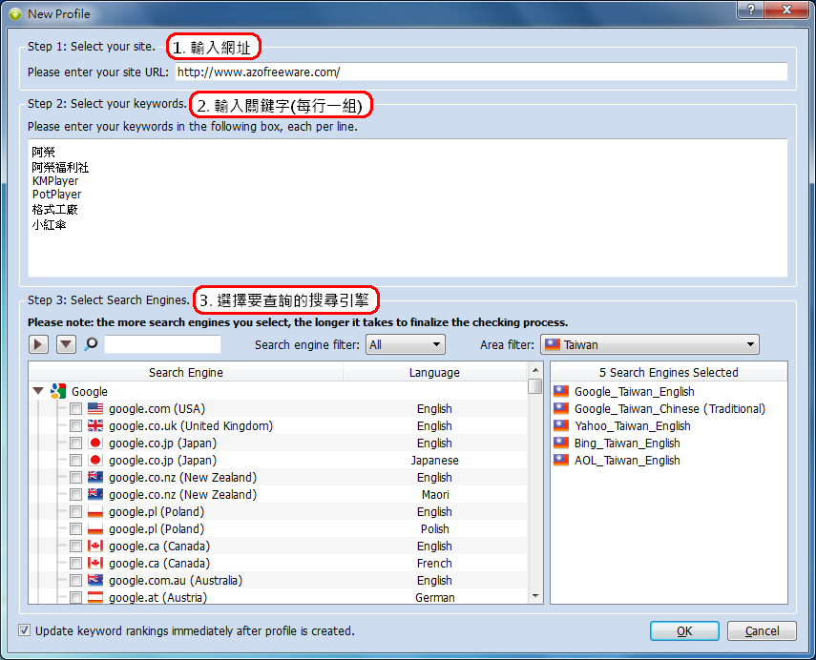
Task: Select Bing_Taiwan_English in the selected list
Action: coord(627,443)
